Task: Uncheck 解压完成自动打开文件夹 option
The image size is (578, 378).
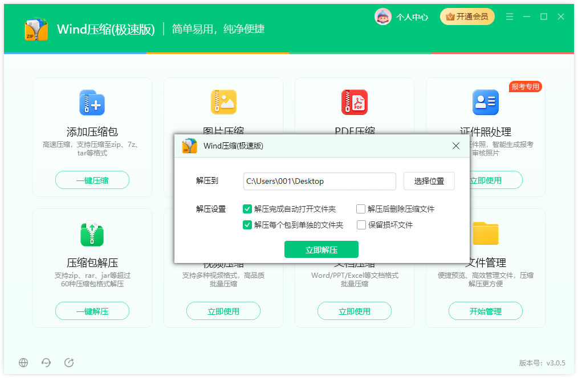Action: 247,209
